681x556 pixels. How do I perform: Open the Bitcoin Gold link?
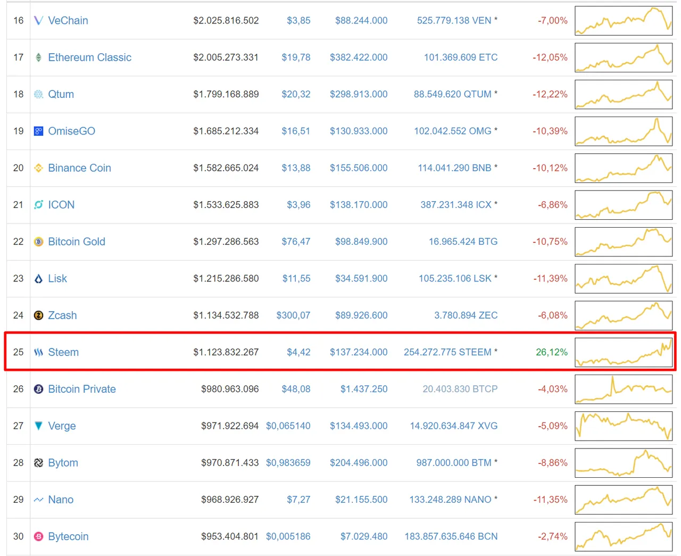(77, 242)
